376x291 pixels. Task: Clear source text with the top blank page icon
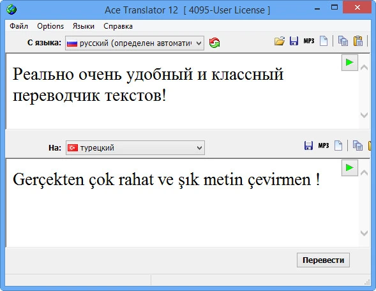324,41
